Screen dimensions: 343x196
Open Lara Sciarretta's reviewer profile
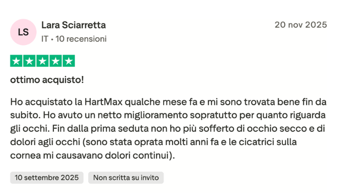pyautogui.click(x=73, y=25)
